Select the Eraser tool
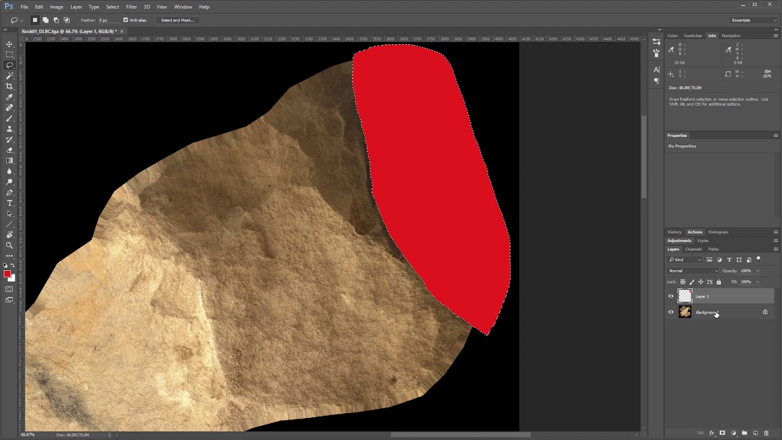The image size is (782, 440). pyautogui.click(x=9, y=150)
